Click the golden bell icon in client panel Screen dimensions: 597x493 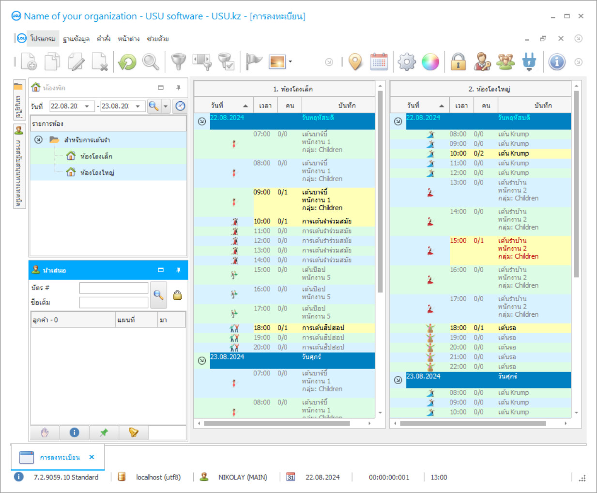pos(134,432)
